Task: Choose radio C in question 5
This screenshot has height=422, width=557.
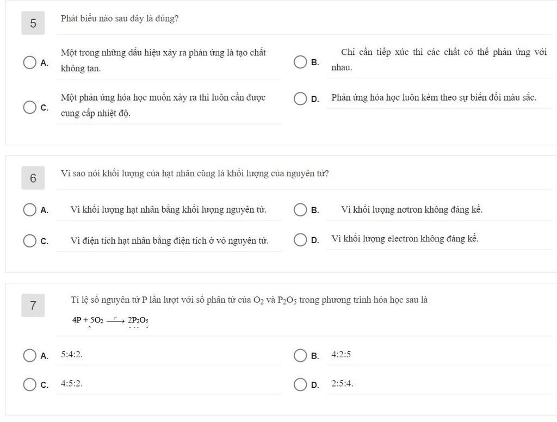Action: click(x=29, y=107)
